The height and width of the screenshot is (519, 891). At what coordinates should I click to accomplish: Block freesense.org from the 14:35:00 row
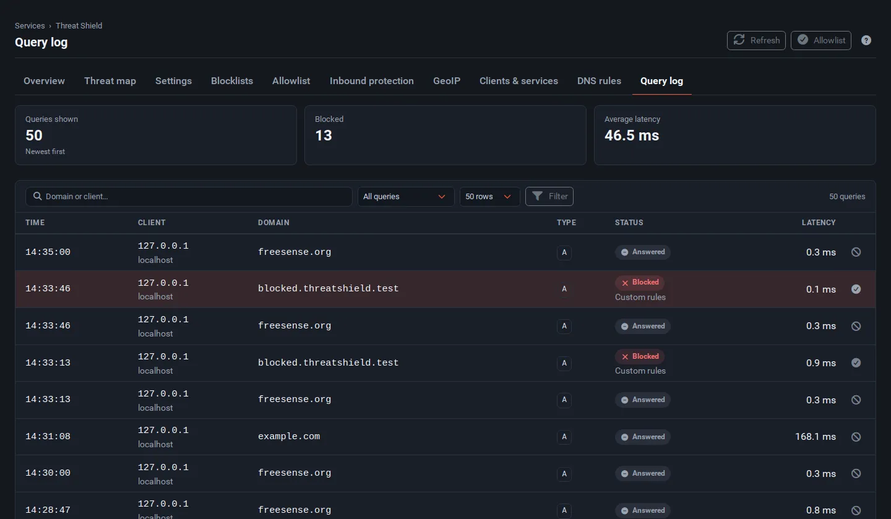tap(856, 252)
